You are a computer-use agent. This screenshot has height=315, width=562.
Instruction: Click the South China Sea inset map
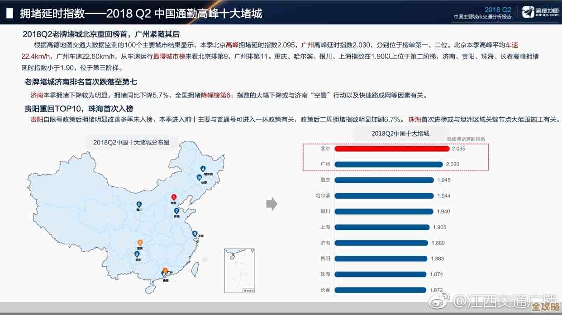(239, 271)
